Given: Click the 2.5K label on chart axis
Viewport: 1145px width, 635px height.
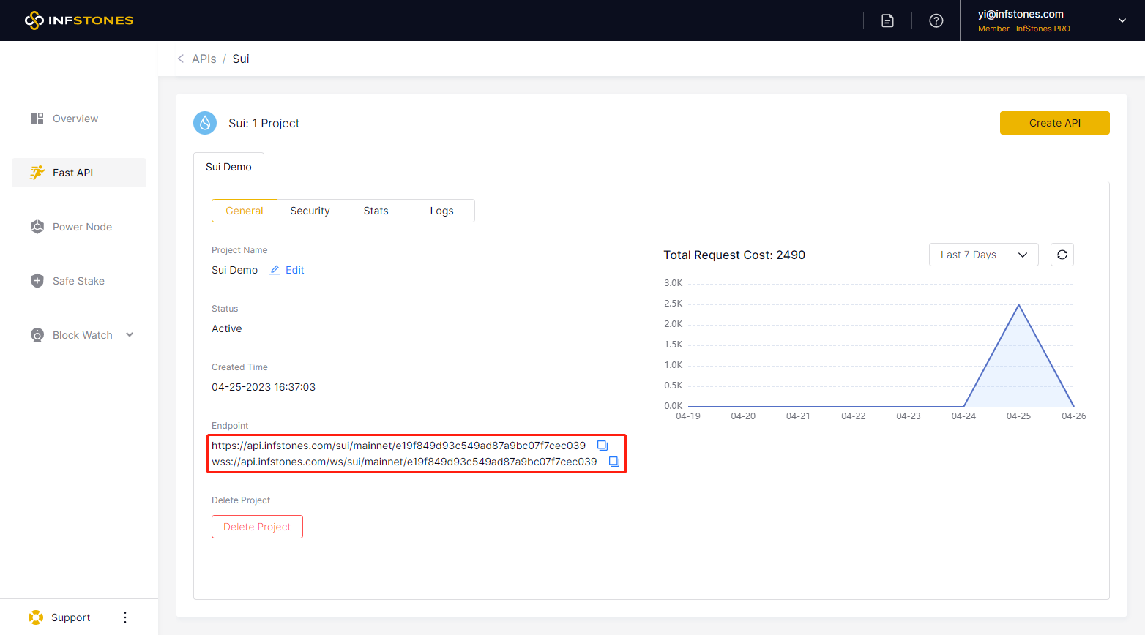Looking at the screenshot, I should (x=674, y=303).
